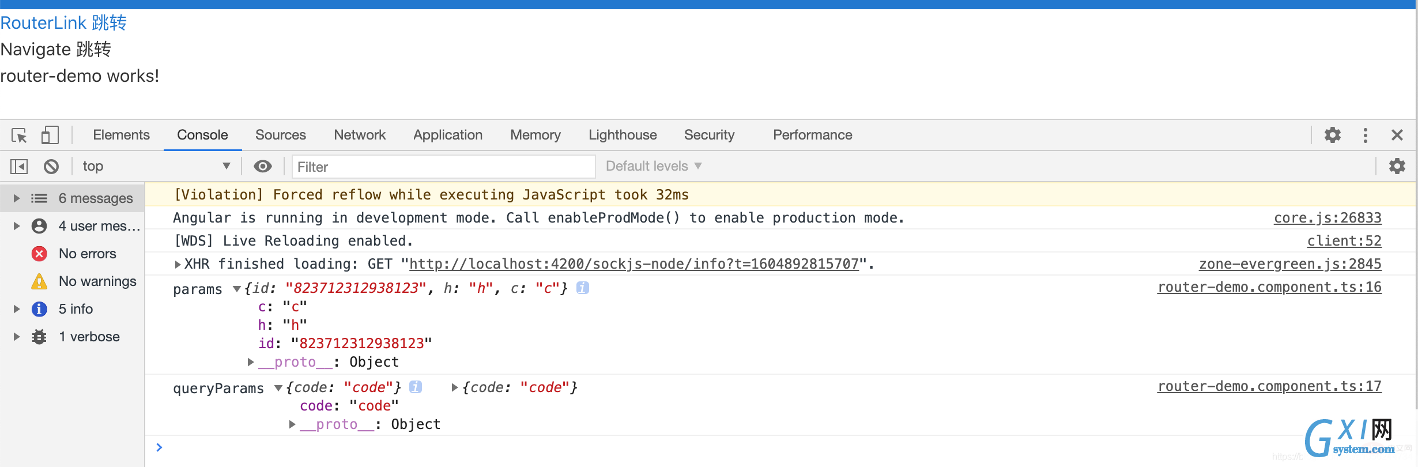Image resolution: width=1418 pixels, height=467 pixels.
Task: Open the top context dropdown
Action: (x=156, y=166)
